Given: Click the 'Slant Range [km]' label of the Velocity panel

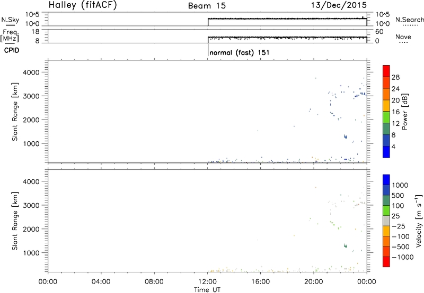Looking at the screenshot, I should [15, 221].
